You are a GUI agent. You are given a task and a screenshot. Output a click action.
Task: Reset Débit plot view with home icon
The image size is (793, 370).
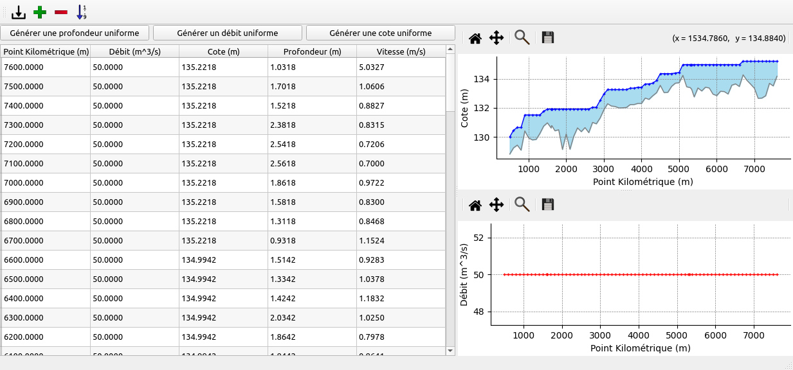pyautogui.click(x=475, y=206)
